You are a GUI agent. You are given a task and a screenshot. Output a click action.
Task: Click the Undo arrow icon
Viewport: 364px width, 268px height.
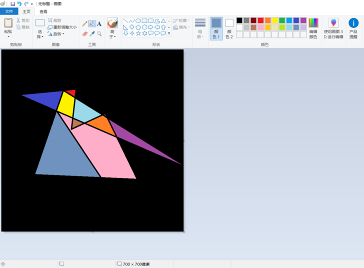pos(19,3)
